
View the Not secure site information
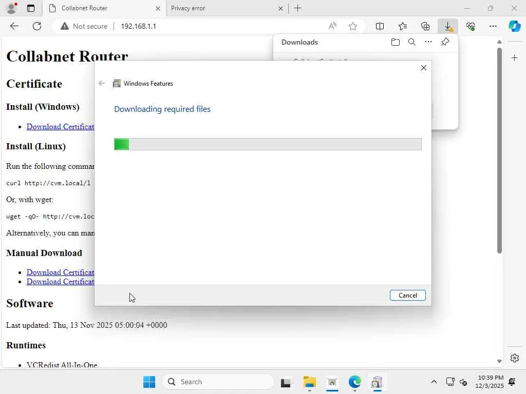tap(84, 26)
